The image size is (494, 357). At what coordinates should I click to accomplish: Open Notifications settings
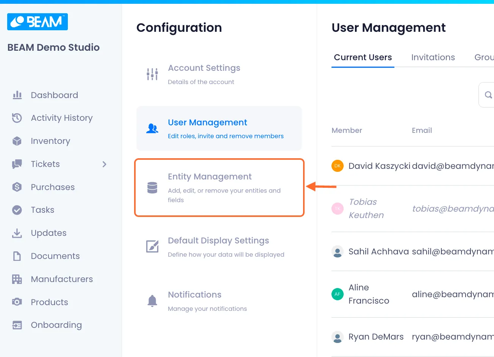pos(219,301)
